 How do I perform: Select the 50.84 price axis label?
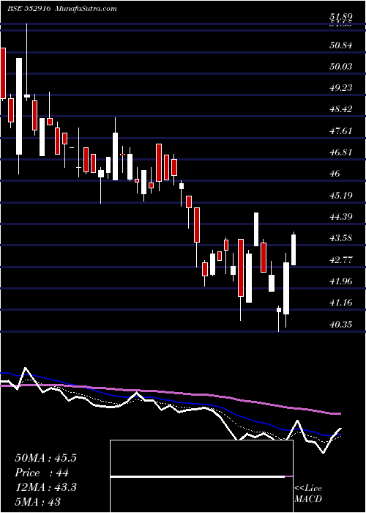click(341, 45)
